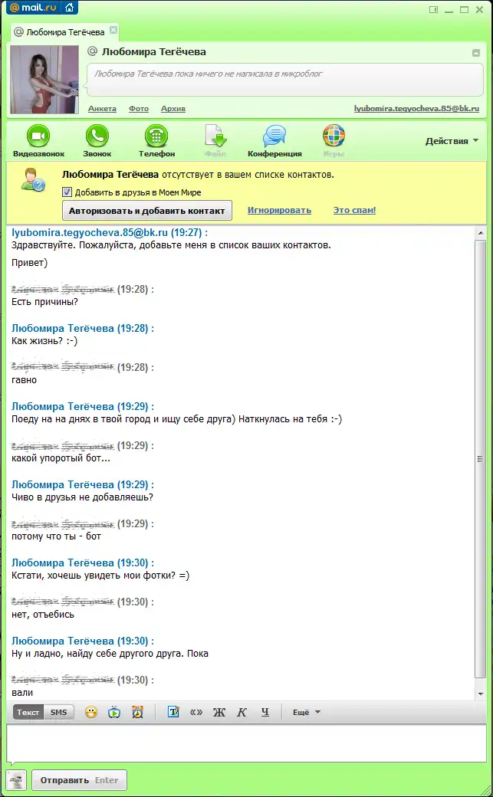Open the text font settings icon

(x=173, y=712)
